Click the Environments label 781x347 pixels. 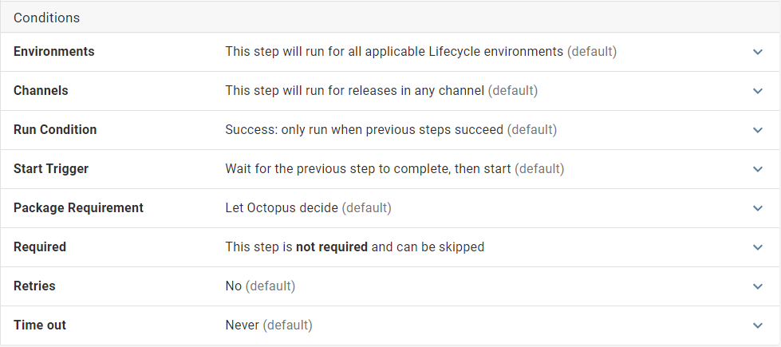click(54, 52)
